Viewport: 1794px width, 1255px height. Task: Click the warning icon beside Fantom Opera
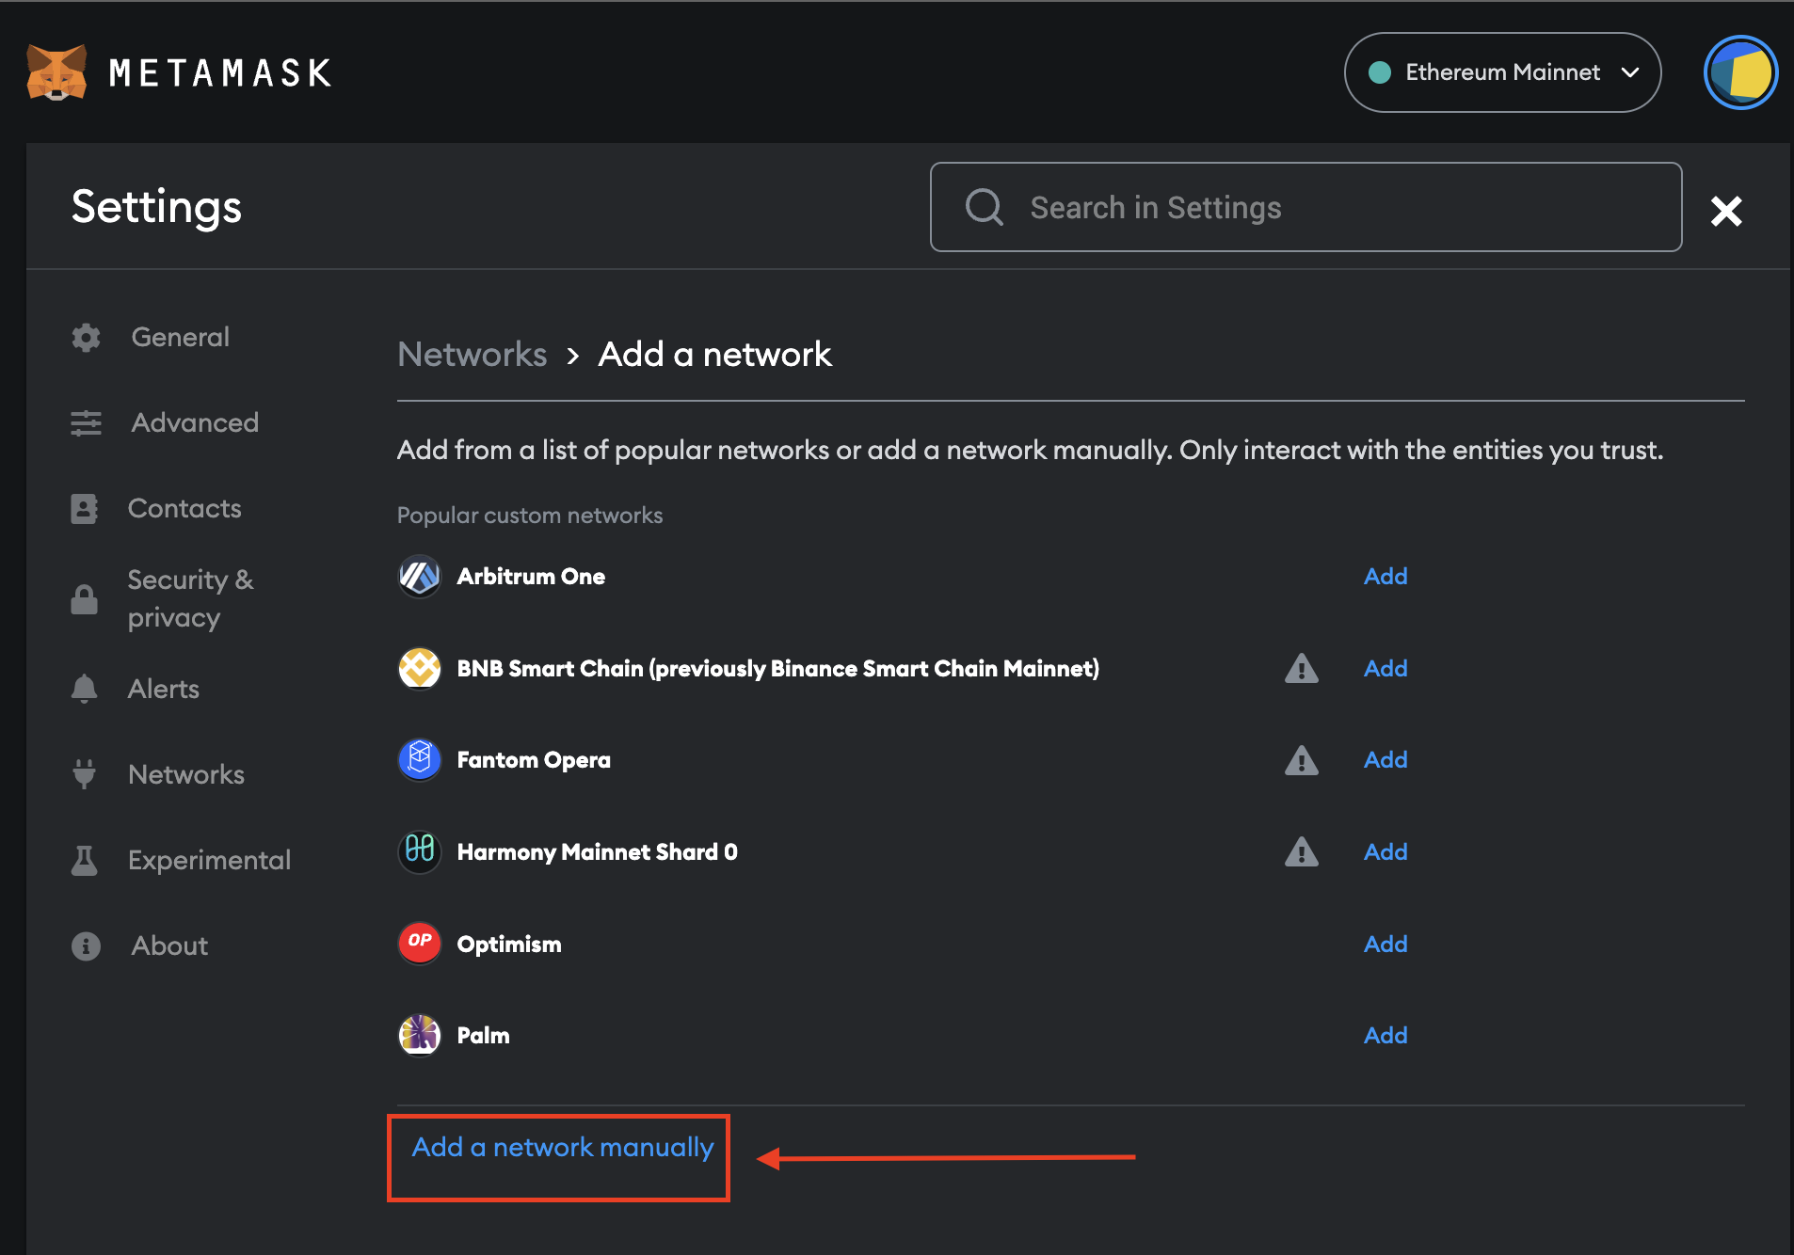pyautogui.click(x=1301, y=760)
